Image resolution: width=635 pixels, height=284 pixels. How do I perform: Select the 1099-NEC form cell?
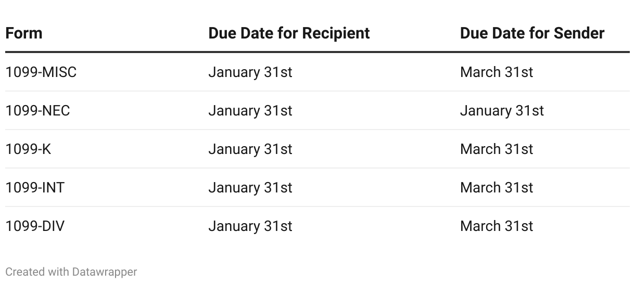pos(37,111)
